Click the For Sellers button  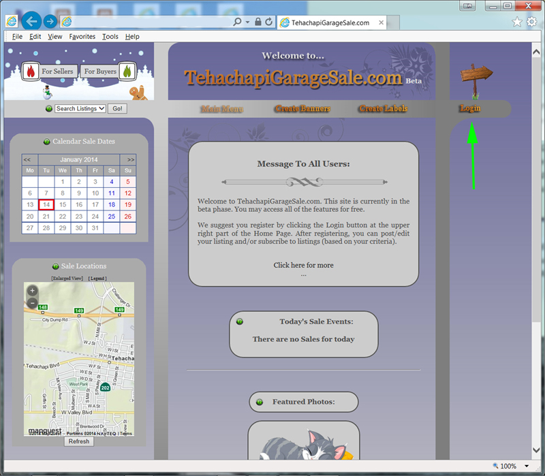coord(51,72)
